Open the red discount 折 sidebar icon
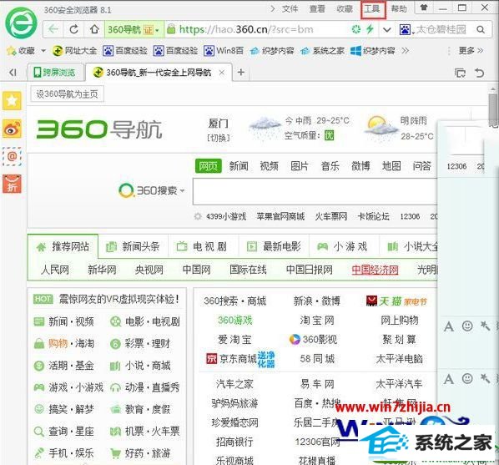The image size is (499, 465). coord(12,184)
